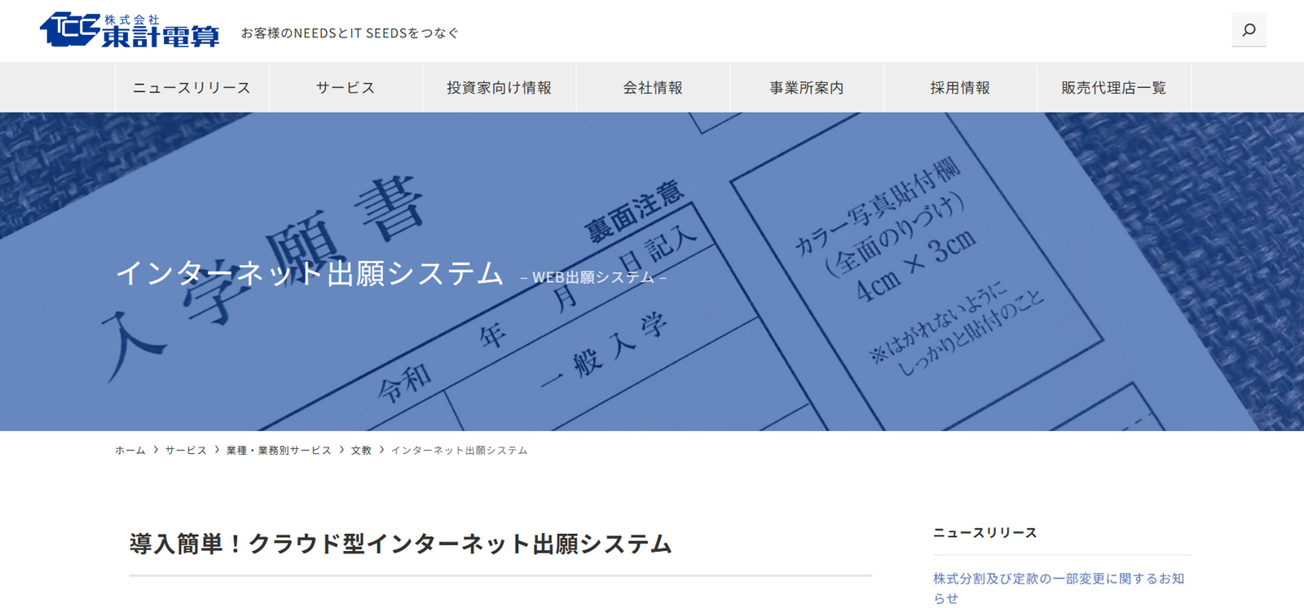Click the subtitle －WEB出願システム－

pyautogui.click(x=594, y=277)
